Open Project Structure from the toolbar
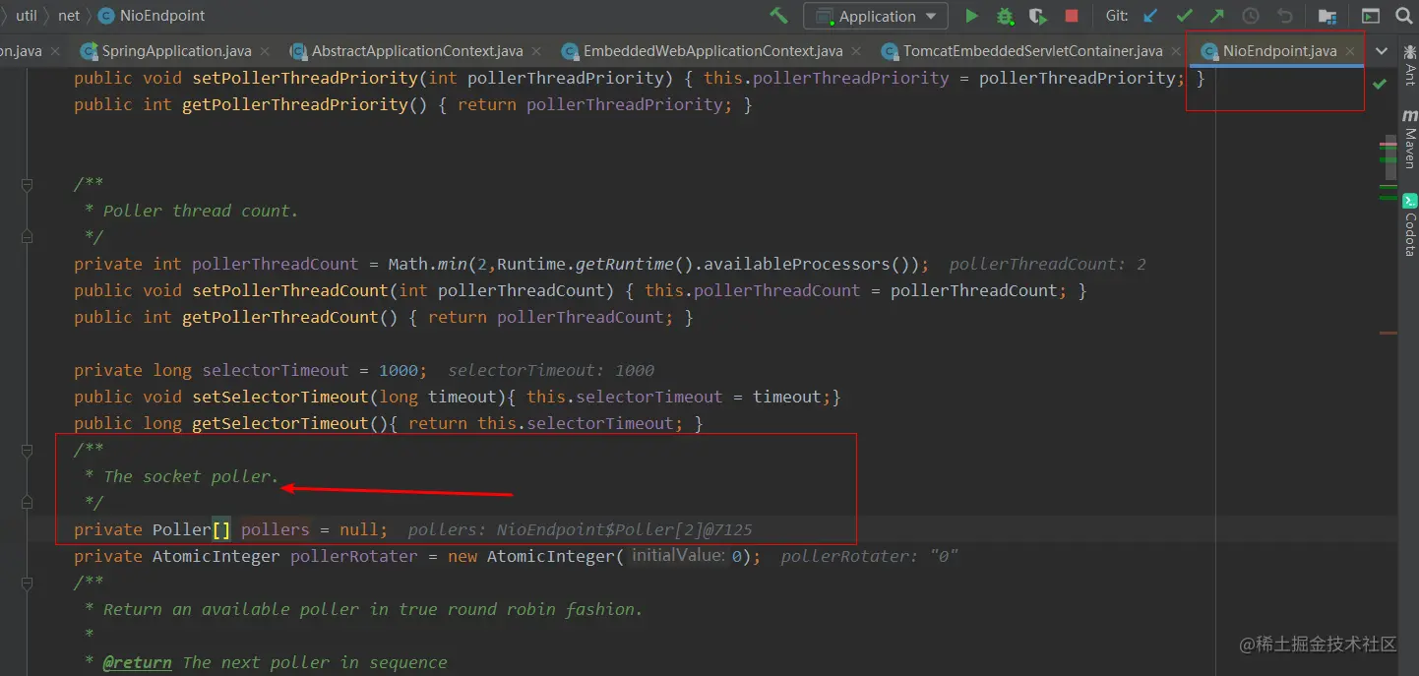The width and height of the screenshot is (1419, 676). click(x=1327, y=16)
